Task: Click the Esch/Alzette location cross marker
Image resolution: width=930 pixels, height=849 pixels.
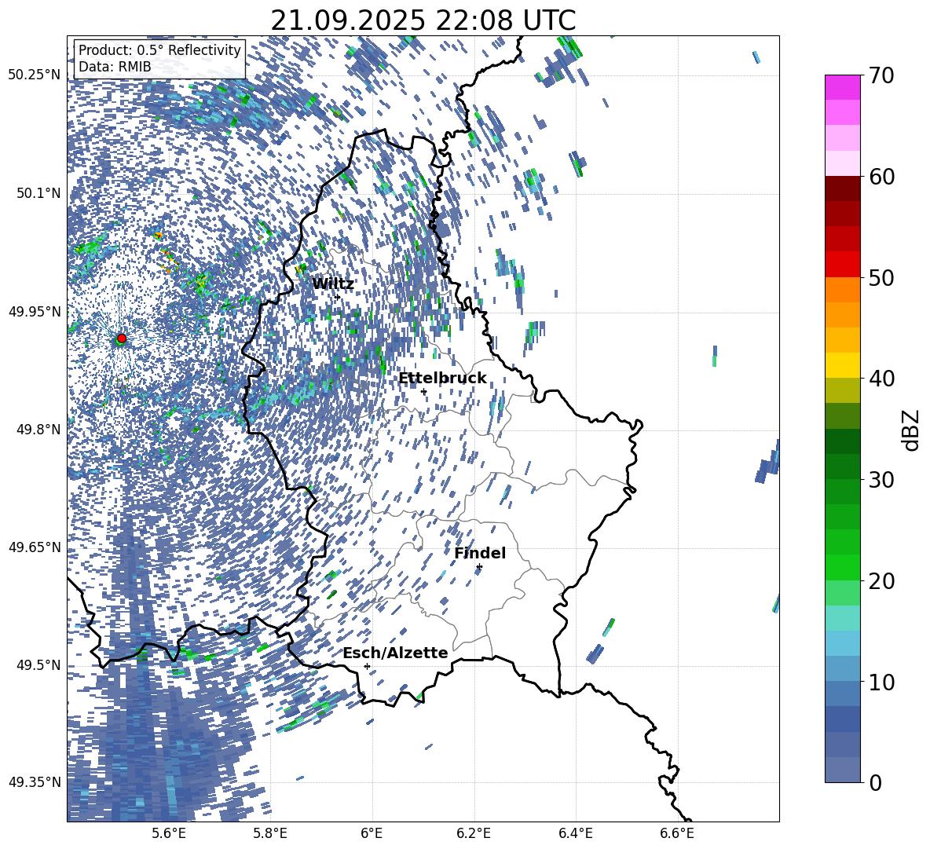Action: [367, 666]
